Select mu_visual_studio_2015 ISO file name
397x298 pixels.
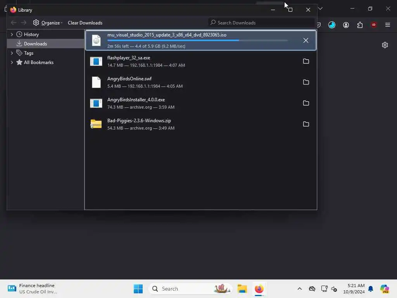[x=167, y=35]
